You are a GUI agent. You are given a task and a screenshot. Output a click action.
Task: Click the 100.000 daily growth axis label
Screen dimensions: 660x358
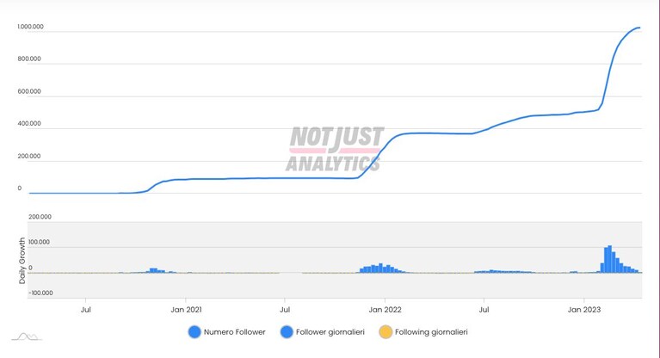click(39, 242)
